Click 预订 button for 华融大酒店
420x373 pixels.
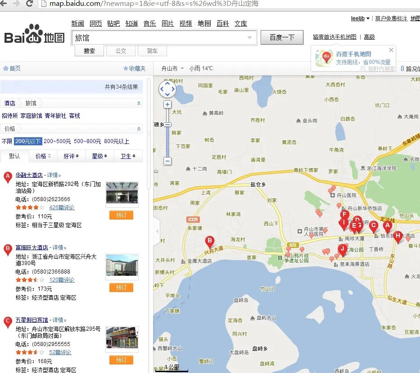click(x=121, y=215)
